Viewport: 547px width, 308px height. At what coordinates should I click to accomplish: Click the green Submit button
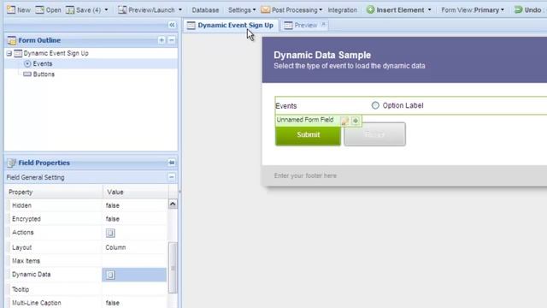[308, 135]
